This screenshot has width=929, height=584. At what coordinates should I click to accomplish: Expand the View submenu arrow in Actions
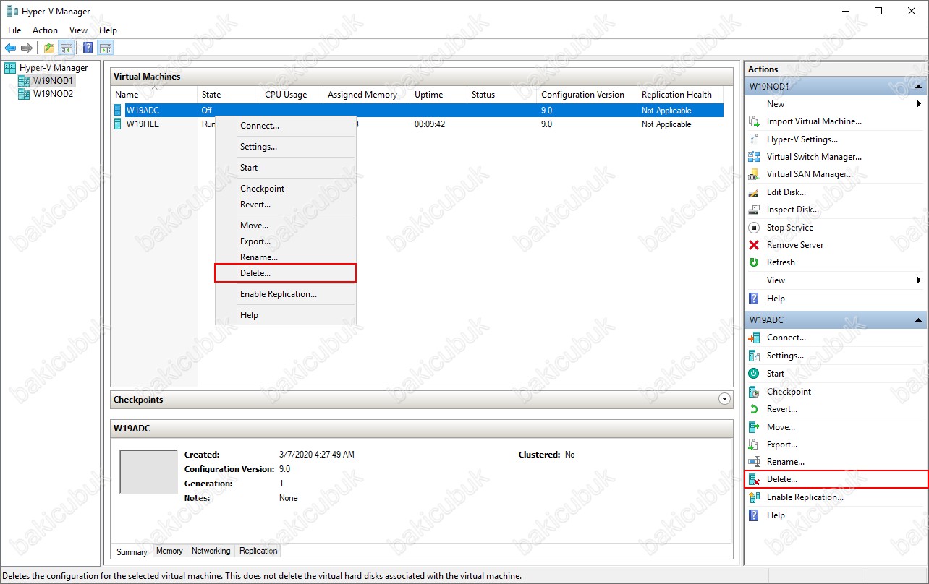[919, 280]
